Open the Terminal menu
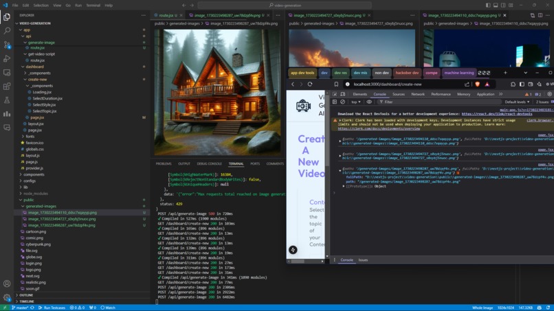This screenshot has height=311, width=554. pyautogui.click(x=93, y=5)
